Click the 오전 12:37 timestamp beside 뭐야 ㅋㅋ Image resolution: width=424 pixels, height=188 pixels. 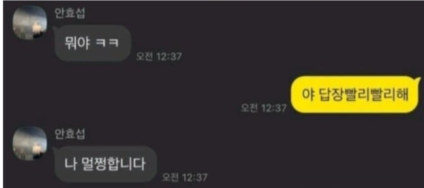click(x=159, y=57)
